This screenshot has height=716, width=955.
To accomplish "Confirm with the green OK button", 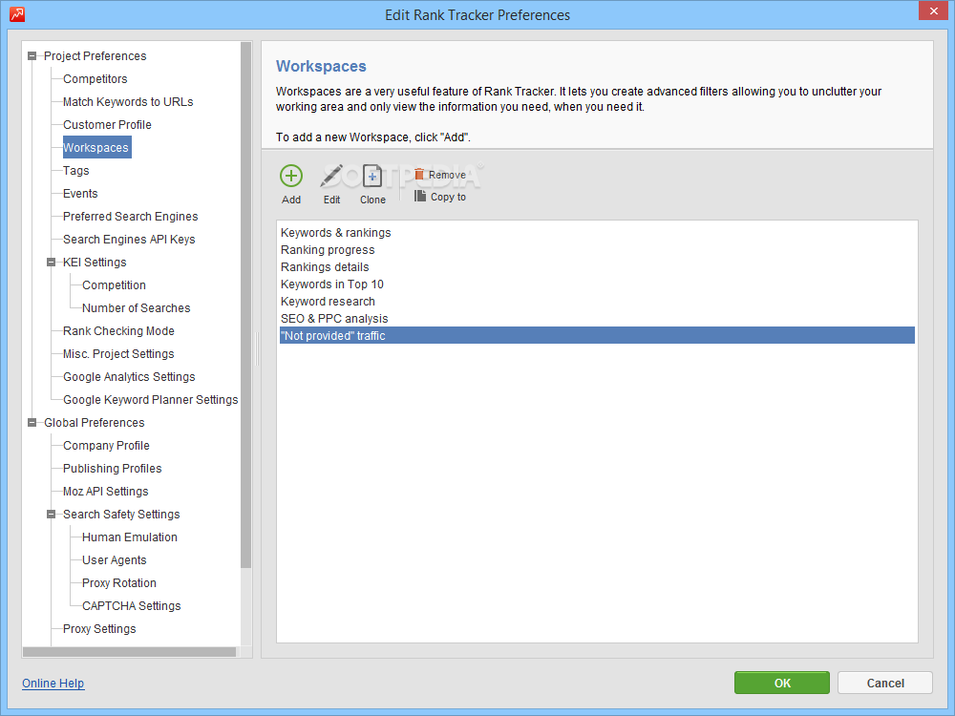I will point(782,684).
